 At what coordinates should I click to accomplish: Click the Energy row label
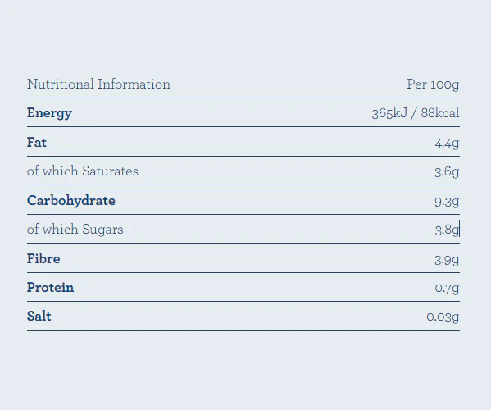pos(49,113)
